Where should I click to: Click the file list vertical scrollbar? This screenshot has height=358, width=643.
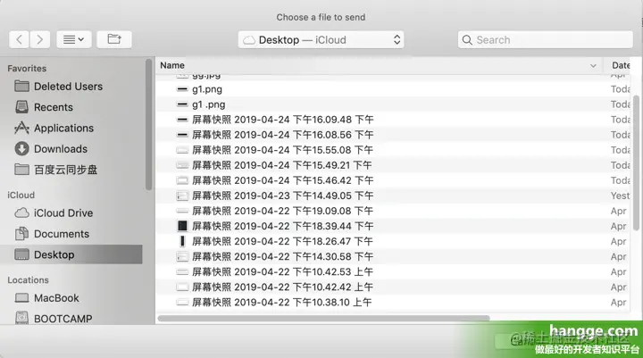click(636, 162)
